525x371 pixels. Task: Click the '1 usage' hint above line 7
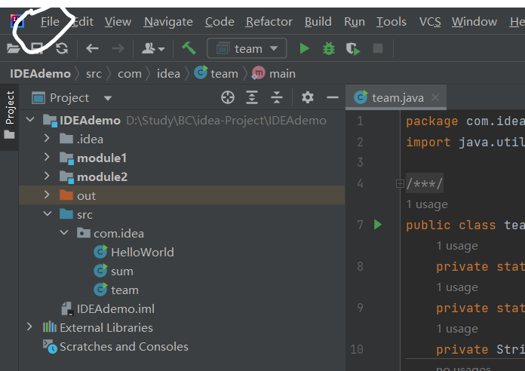[427, 204]
